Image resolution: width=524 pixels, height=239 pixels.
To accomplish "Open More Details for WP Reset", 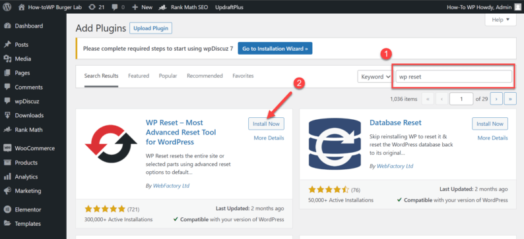I will pos(269,138).
